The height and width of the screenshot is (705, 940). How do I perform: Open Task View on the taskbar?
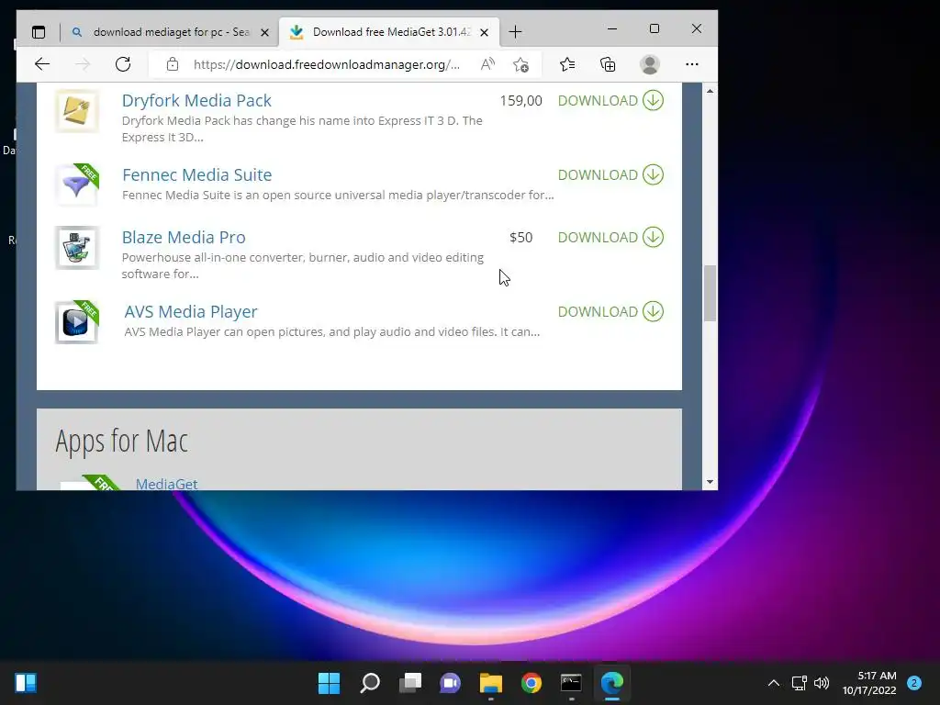(410, 683)
